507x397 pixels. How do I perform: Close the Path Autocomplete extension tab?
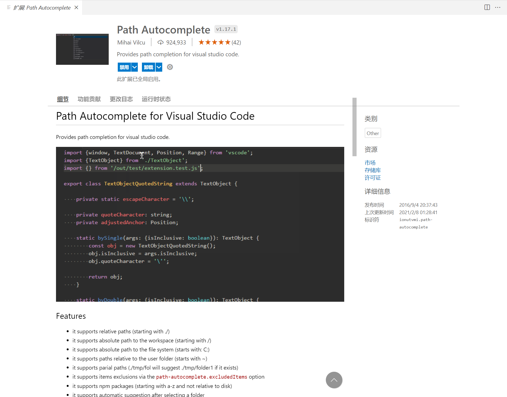pos(76,7)
